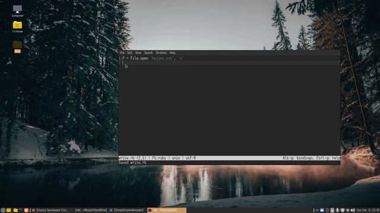
Task: Open the Computer desktop icon
Action: [x=17, y=11]
